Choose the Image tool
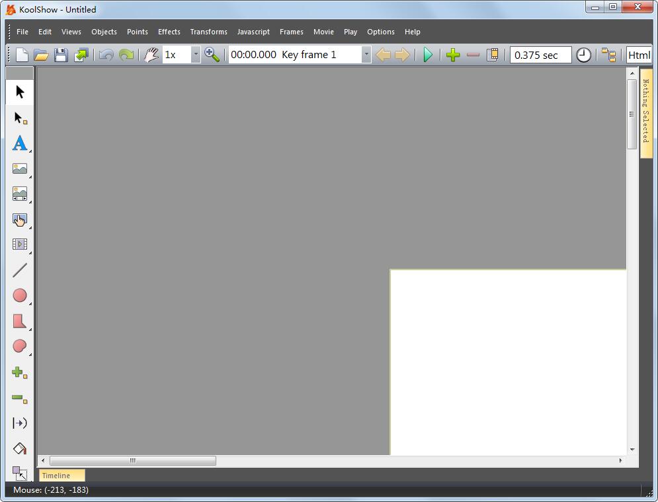 point(20,168)
